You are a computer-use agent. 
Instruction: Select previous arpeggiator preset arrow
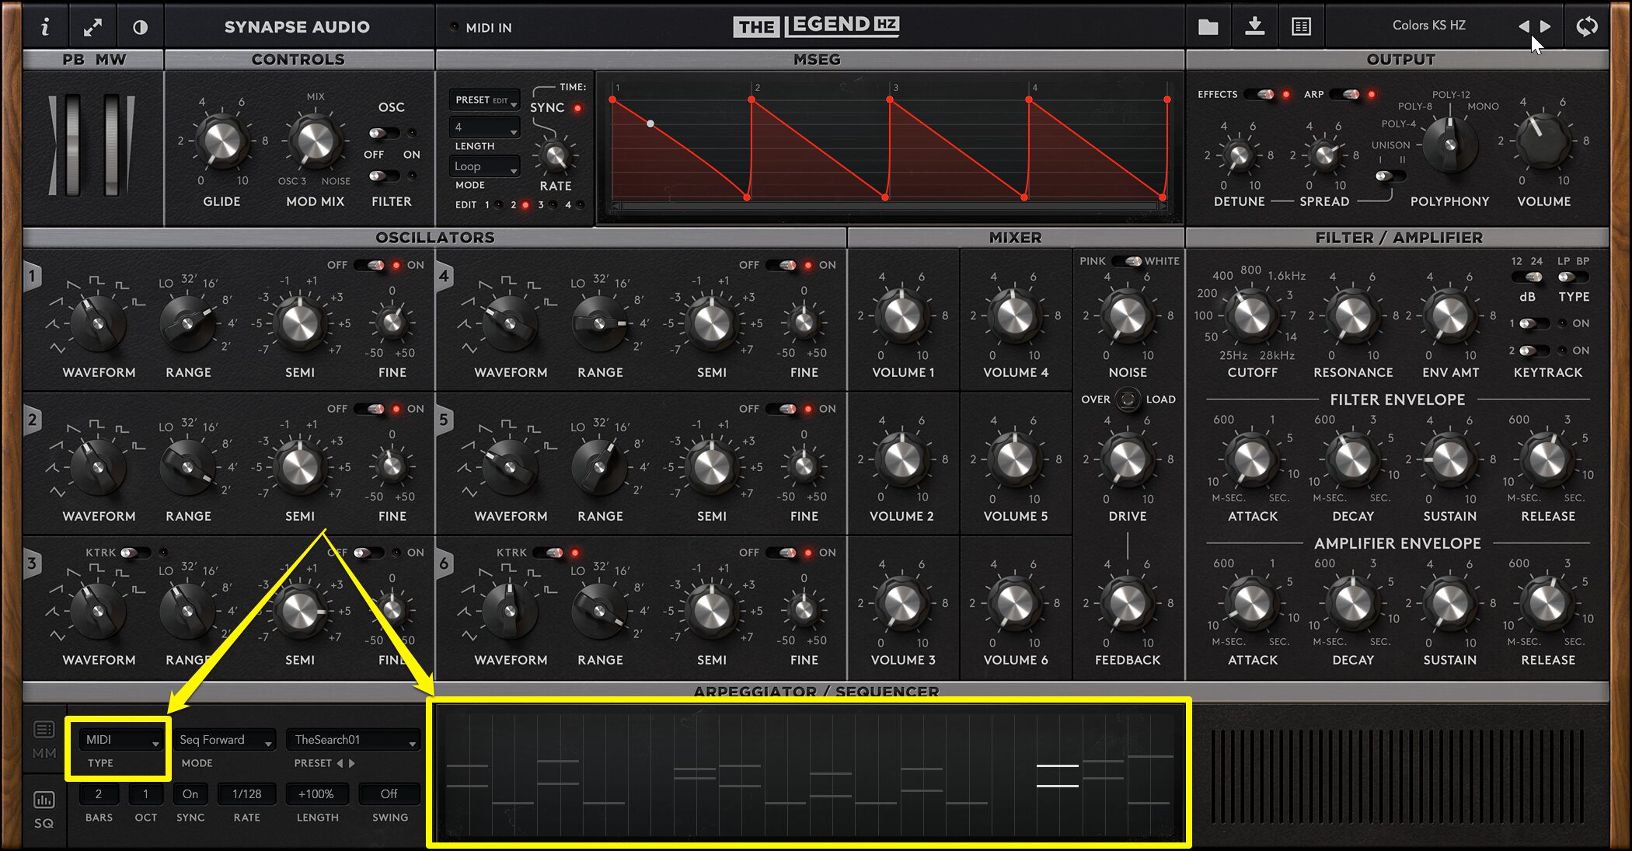tap(340, 763)
